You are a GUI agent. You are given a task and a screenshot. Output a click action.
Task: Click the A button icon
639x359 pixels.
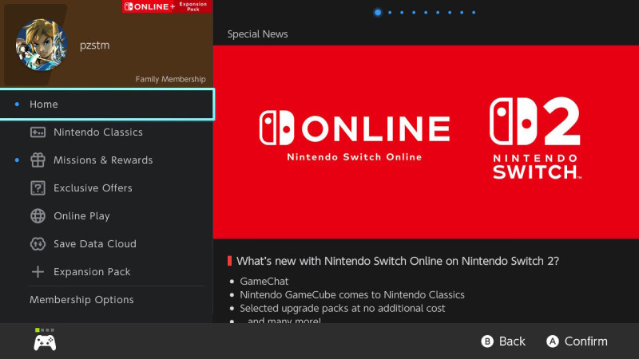(x=553, y=341)
